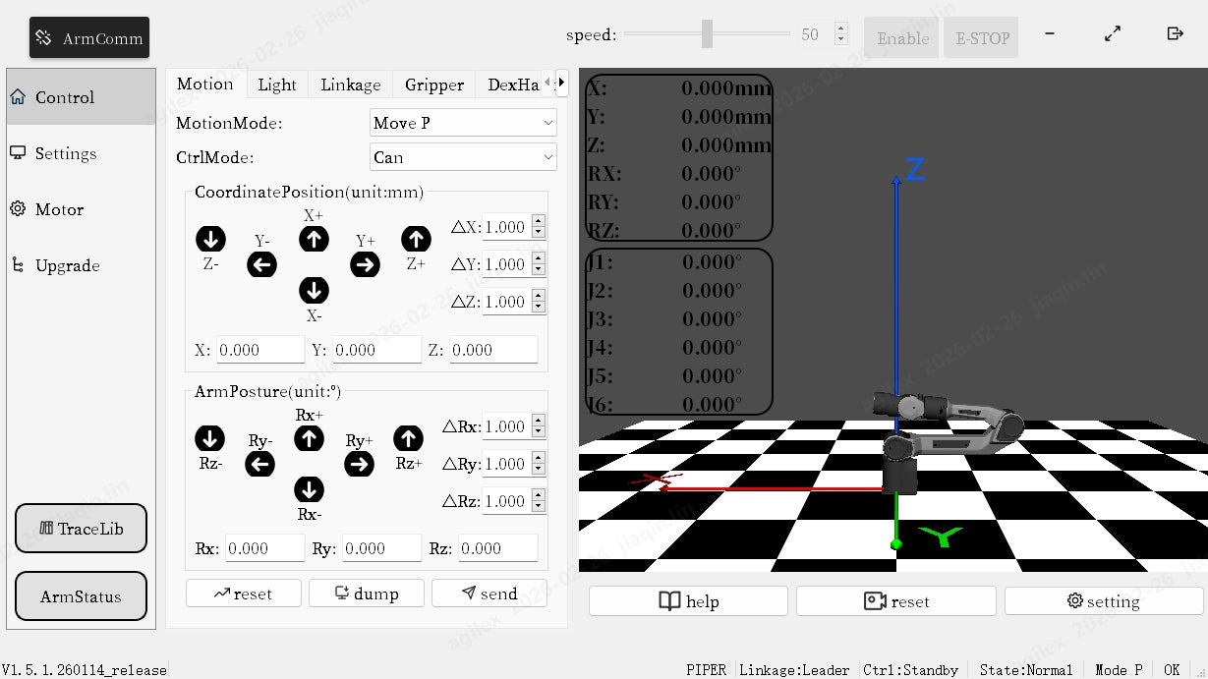
Task: Click the Rx+ rotation arrow button
Action: point(309,438)
